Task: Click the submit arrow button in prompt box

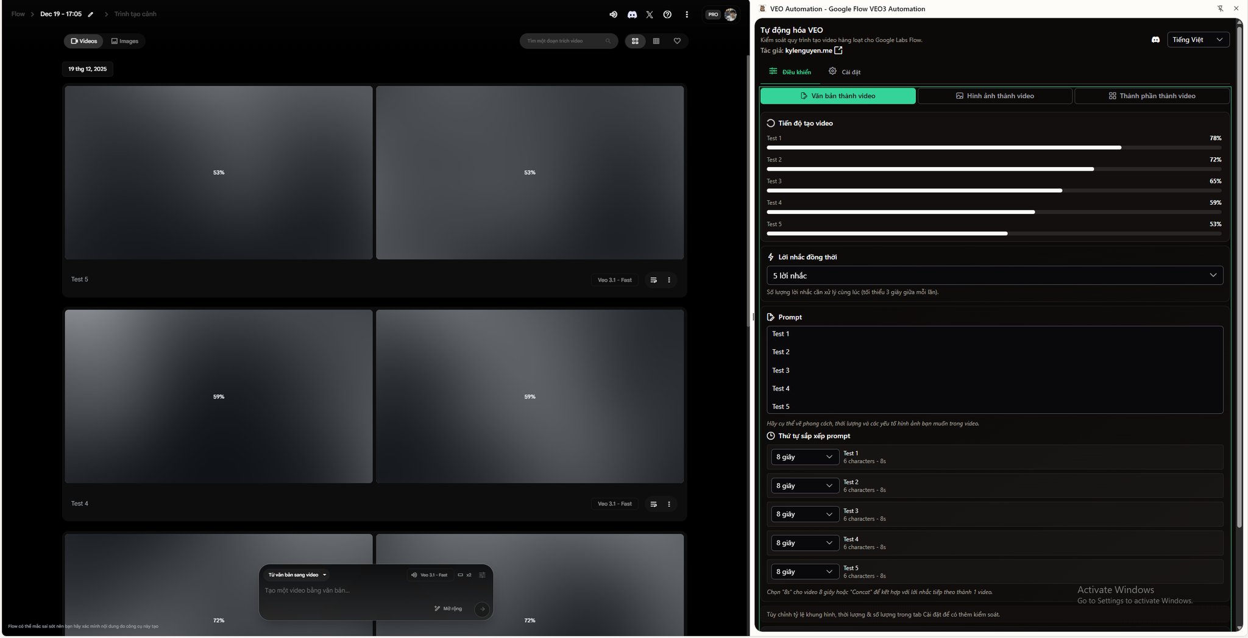Action: [x=482, y=609]
